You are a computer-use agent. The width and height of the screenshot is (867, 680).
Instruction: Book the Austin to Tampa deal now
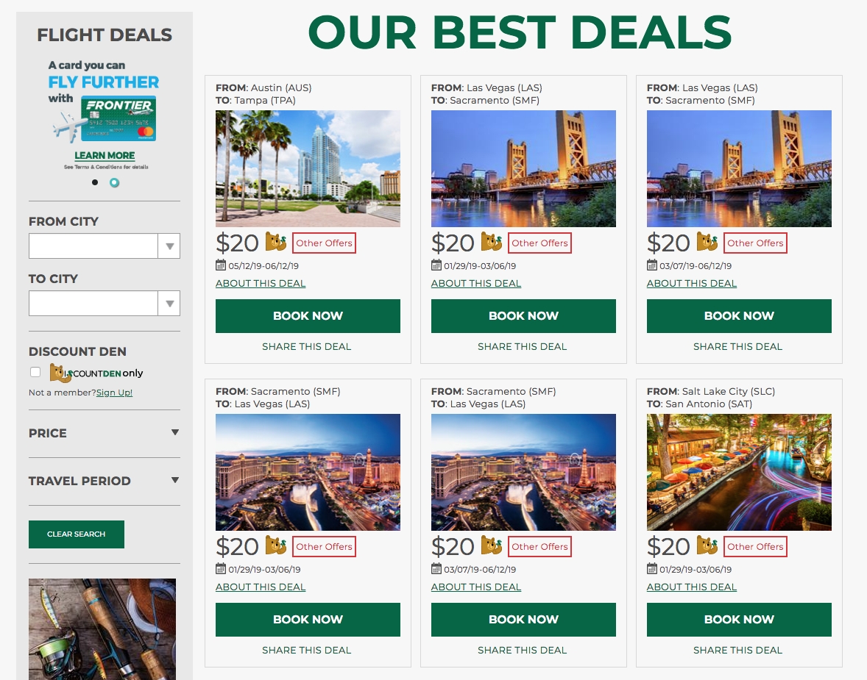(x=308, y=316)
